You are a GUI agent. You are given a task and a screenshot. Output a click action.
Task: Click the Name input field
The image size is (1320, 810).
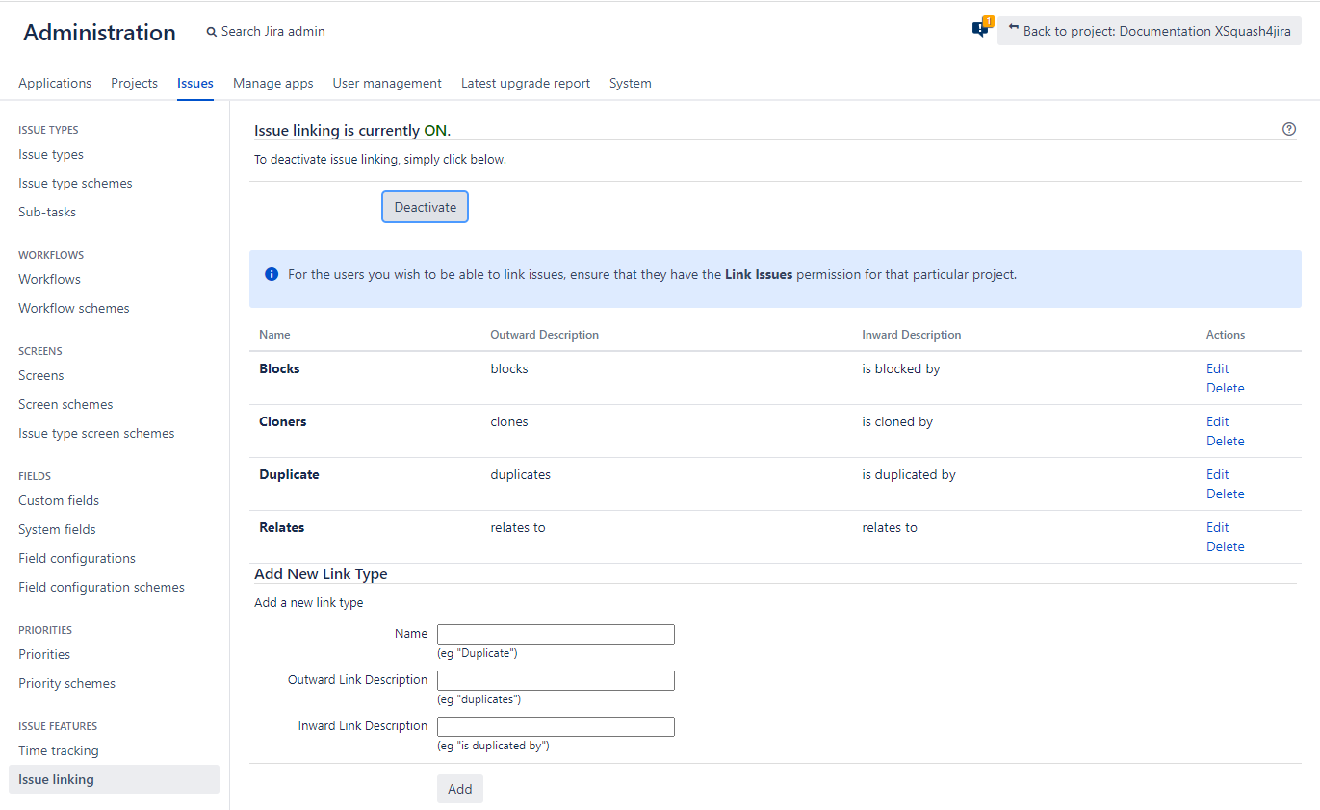coord(556,634)
